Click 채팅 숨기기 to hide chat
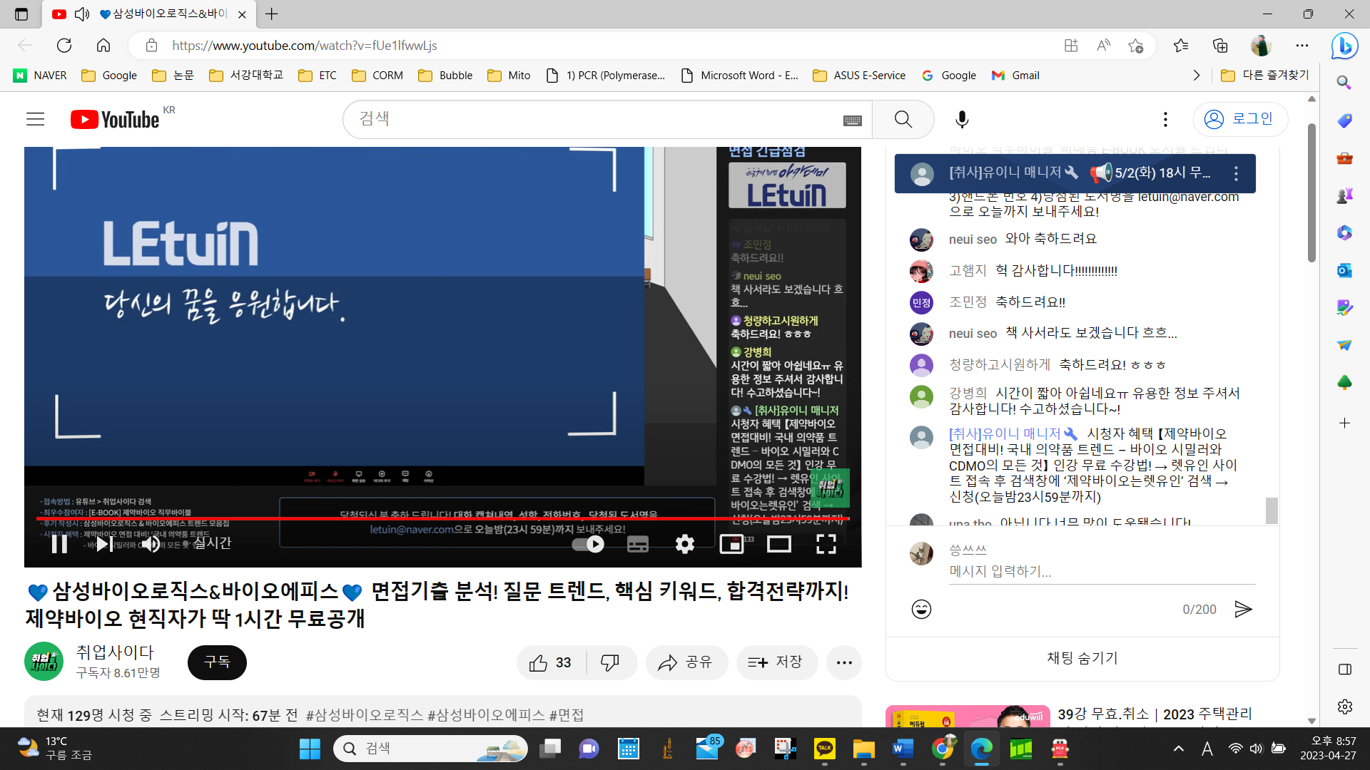This screenshot has width=1370, height=770. coord(1082,658)
